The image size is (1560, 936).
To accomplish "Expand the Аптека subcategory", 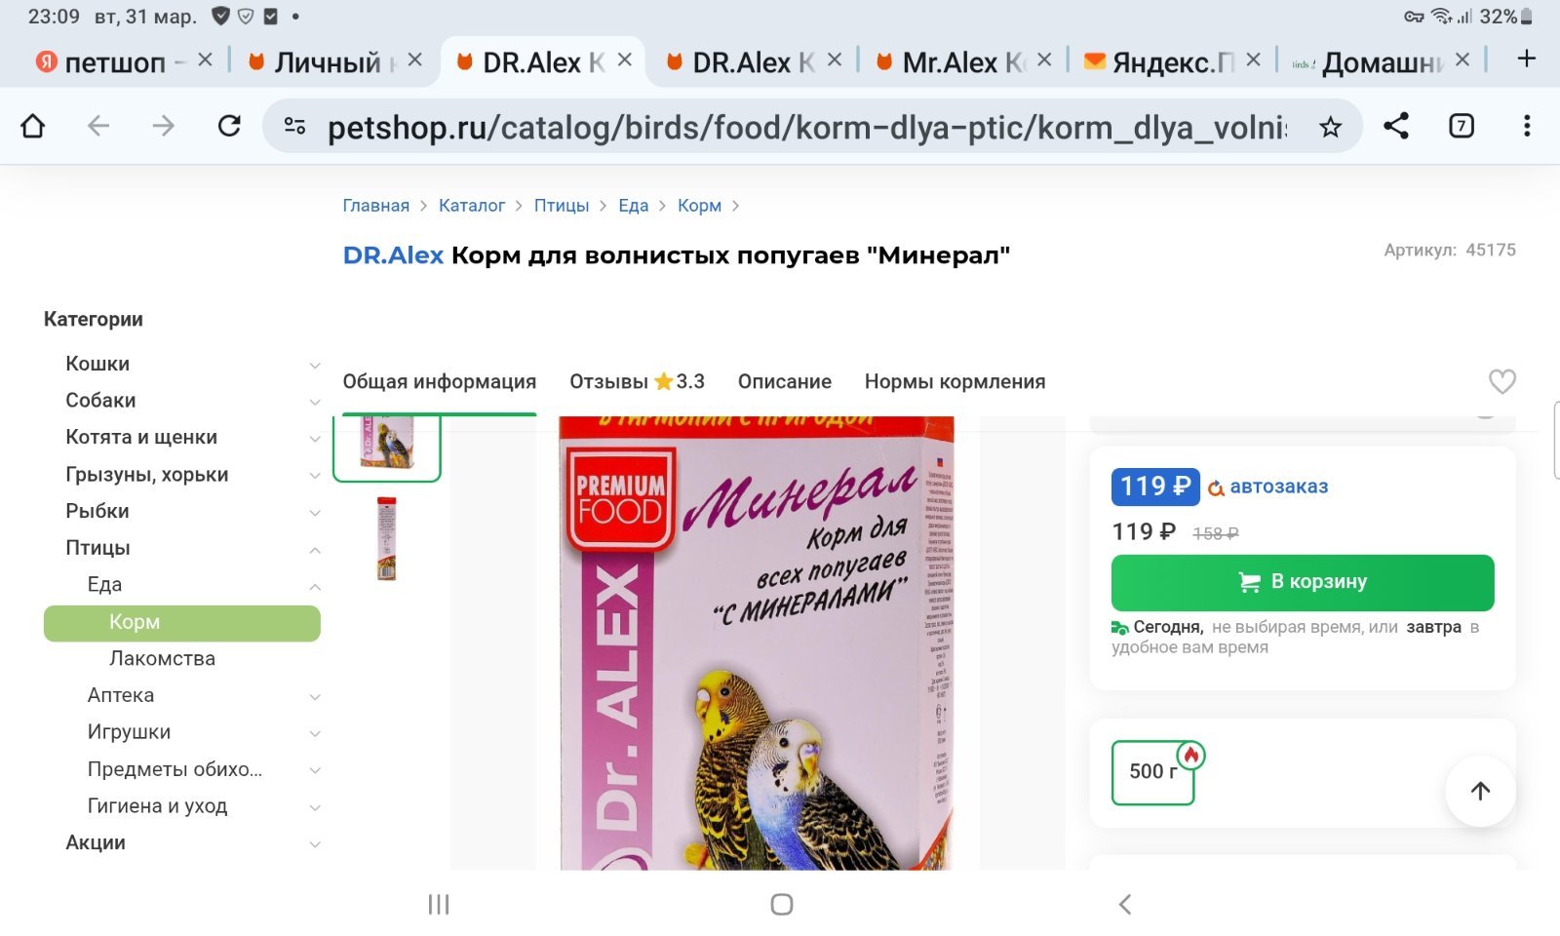I will [x=315, y=696].
